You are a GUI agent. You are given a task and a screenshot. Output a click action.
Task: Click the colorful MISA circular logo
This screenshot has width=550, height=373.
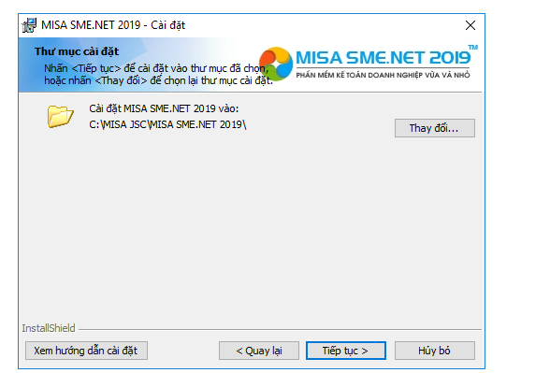[276, 64]
